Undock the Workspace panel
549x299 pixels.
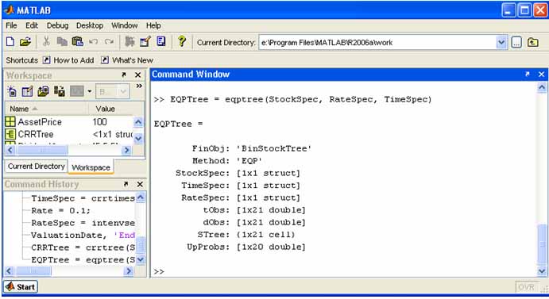click(124, 75)
